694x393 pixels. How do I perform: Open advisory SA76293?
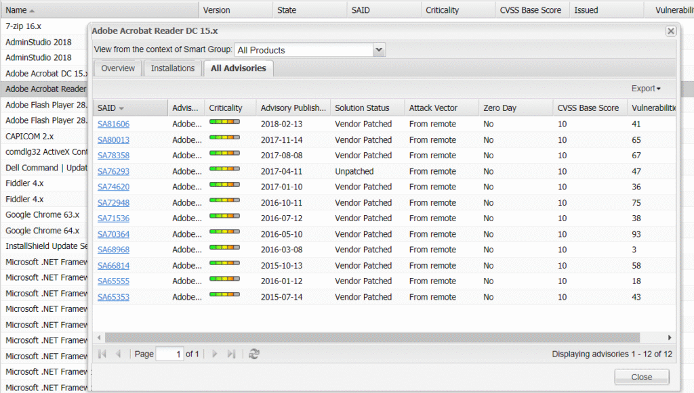[x=114, y=171]
